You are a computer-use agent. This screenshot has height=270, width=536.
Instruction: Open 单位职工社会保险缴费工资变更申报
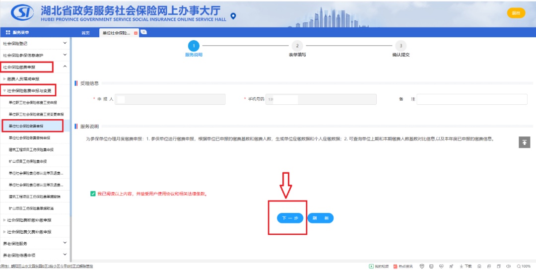point(36,114)
